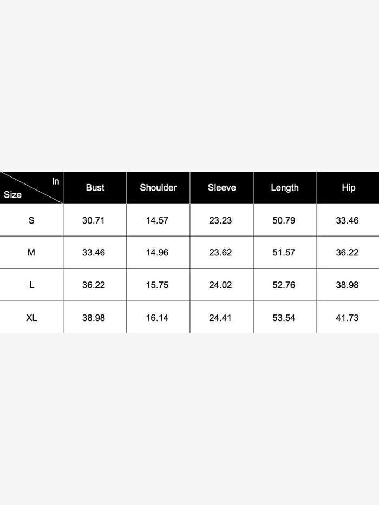
Task: Click length value 52.76 for size L
Action: 284,285
